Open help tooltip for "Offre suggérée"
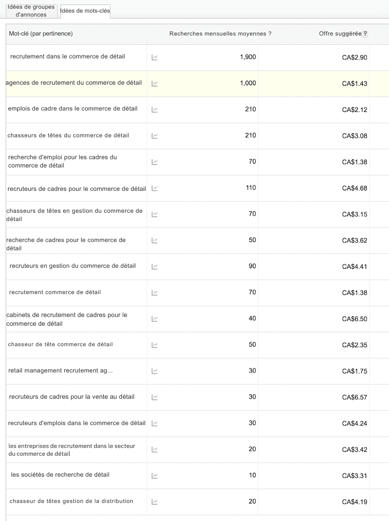Viewport: 389px width, 521px height. coord(365,34)
